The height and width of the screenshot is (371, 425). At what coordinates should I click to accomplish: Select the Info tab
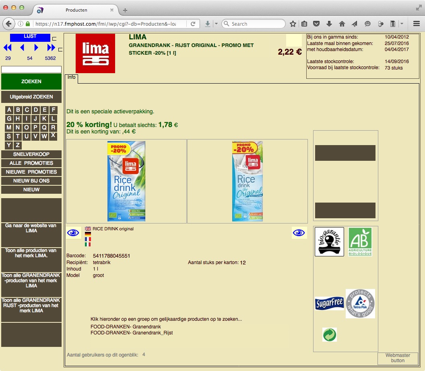pyautogui.click(x=71, y=78)
